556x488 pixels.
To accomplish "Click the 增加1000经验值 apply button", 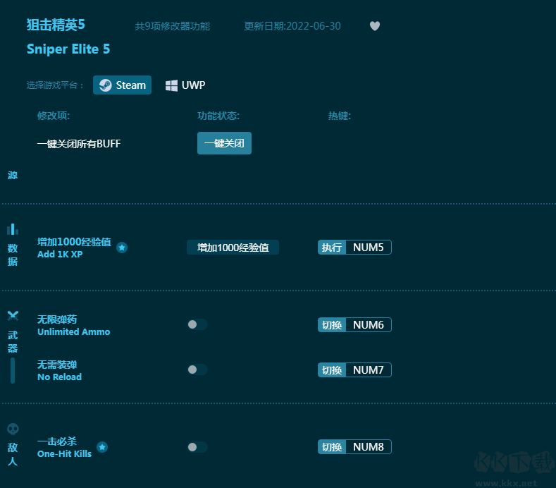I will (x=233, y=248).
